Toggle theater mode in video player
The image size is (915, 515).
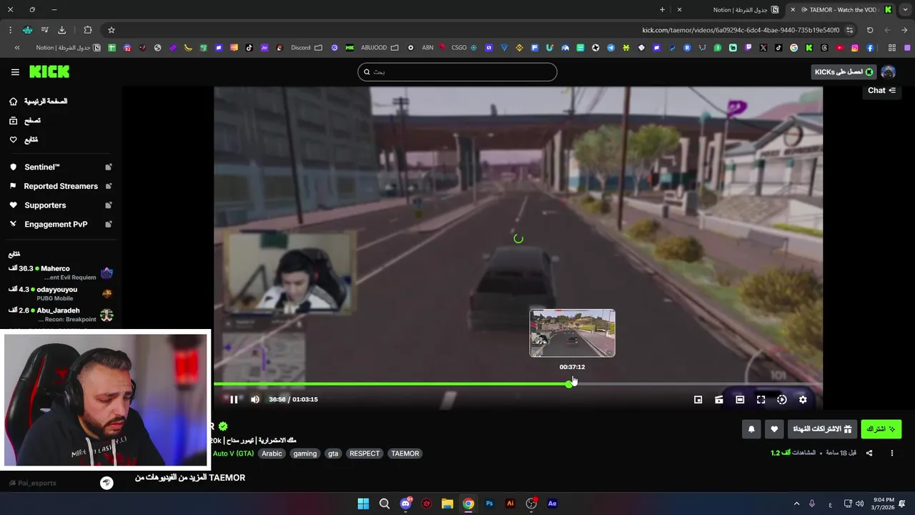(740, 400)
